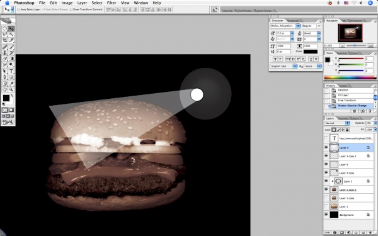Open the font size dropdown
The width and height of the screenshot is (378, 236).
click(x=292, y=33)
